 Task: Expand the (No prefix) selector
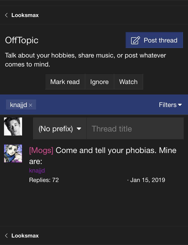60,128
